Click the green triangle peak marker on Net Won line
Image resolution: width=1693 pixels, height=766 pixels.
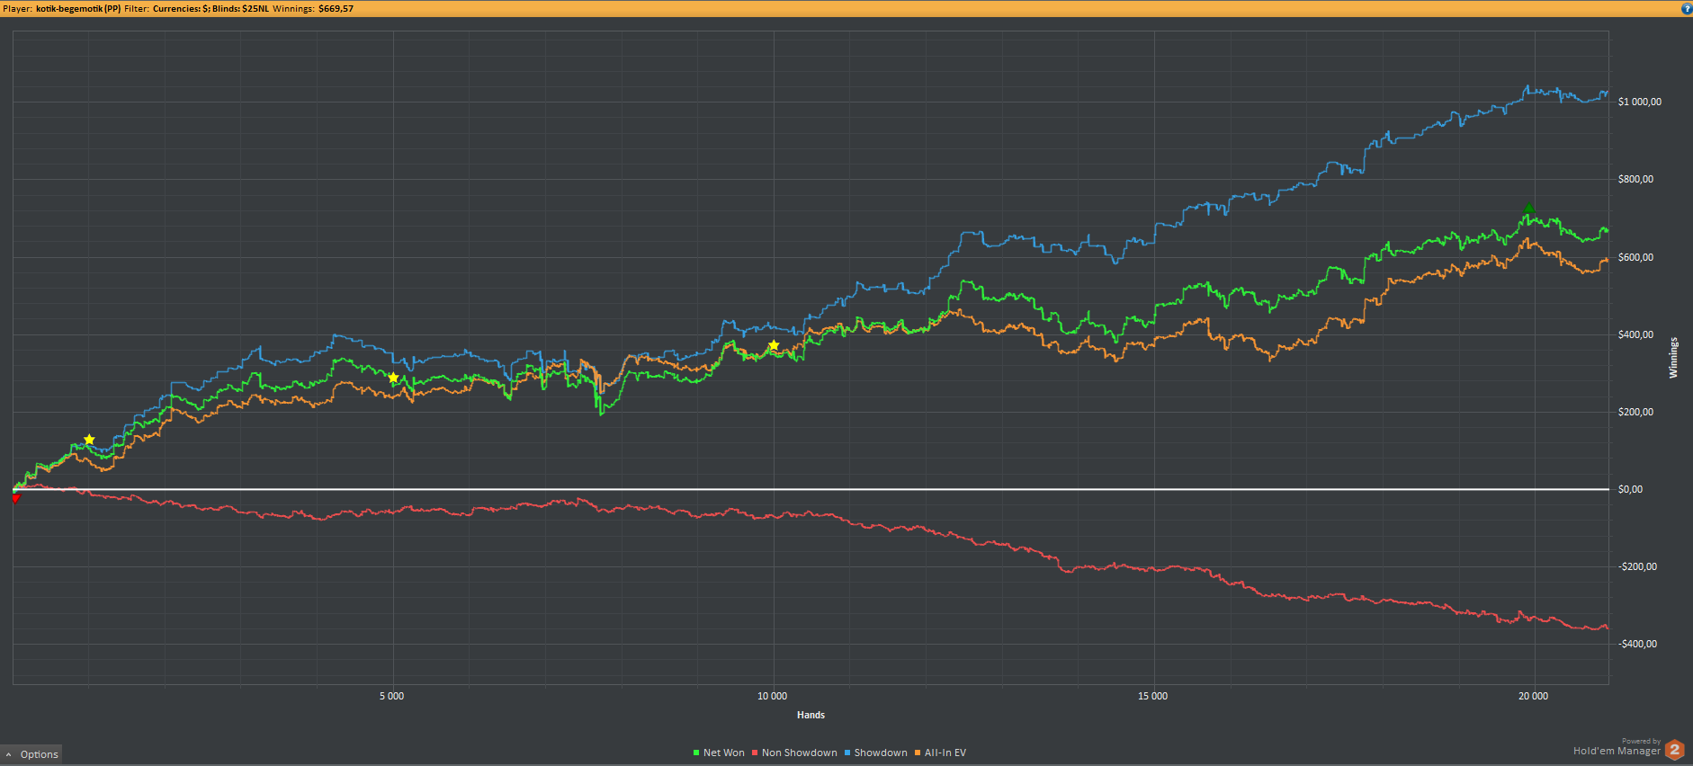(x=1528, y=209)
